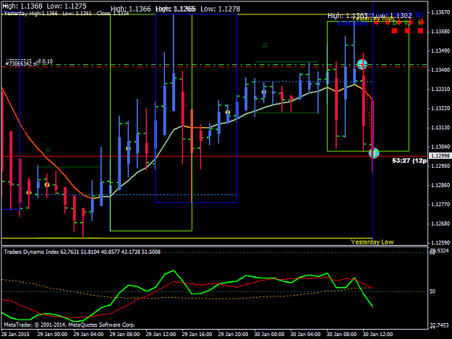This screenshot has height=339, width=452.
Task: Click the cyan trade marker circle at order line
Action: [x=362, y=64]
